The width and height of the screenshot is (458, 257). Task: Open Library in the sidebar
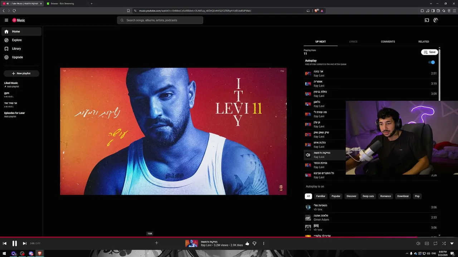point(21,49)
